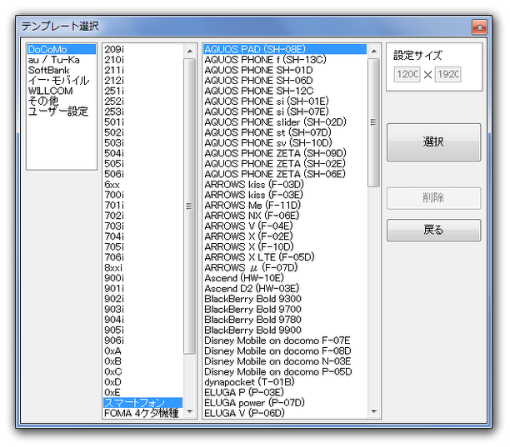The height and width of the screenshot is (447, 510).
Task: Select Disney Mobile on docomo P-05D
Action: pyautogui.click(x=285, y=371)
